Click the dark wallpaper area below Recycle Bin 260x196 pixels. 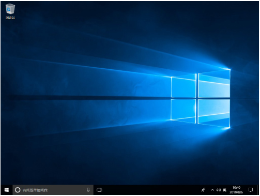click(10, 43)
